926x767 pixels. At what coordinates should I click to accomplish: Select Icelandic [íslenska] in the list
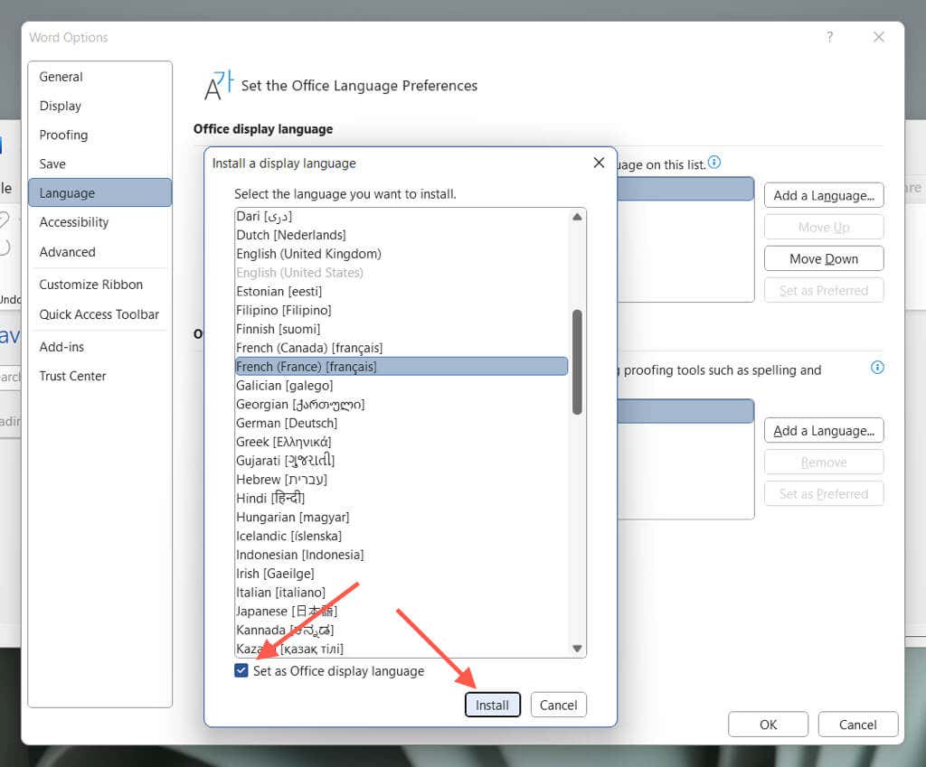(402, 537)
